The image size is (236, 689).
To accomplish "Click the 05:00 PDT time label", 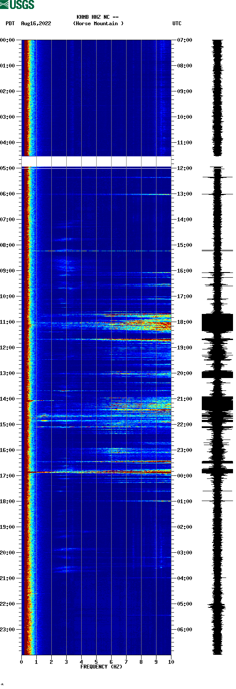I will pos(7,168).
